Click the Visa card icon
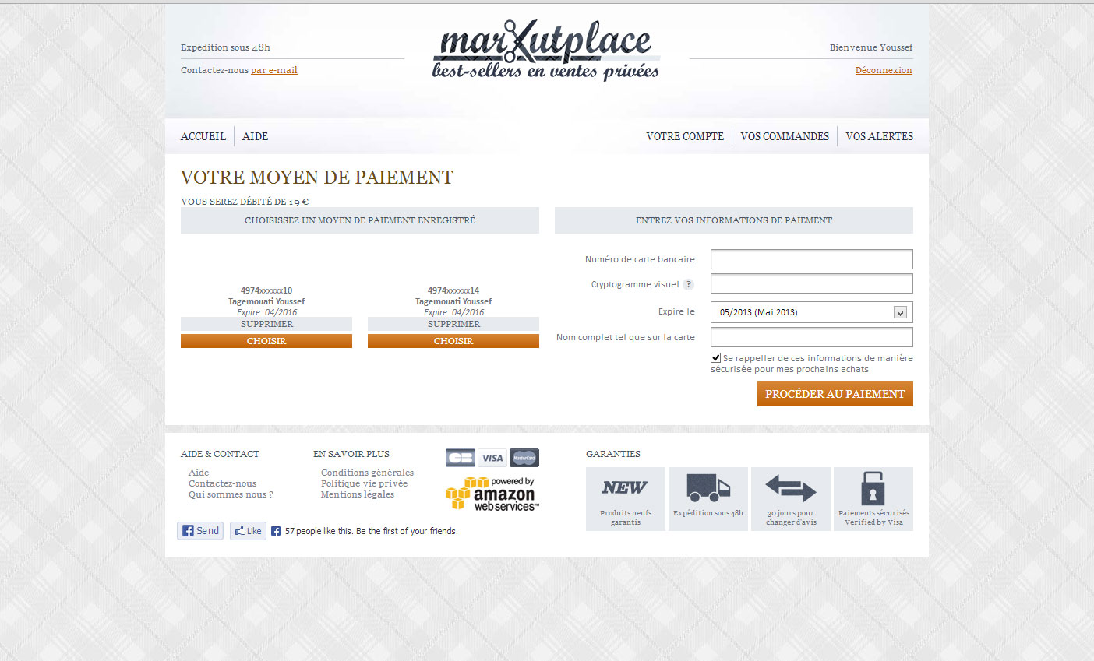This screenshot has height=661, width=1094. [x=492, y=458]
